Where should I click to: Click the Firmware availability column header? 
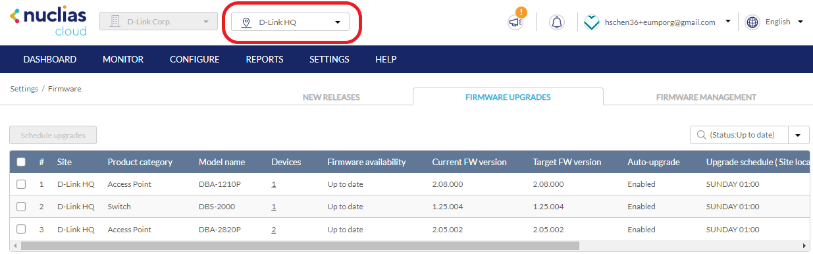pyautogui.click(x=367, y=162)
